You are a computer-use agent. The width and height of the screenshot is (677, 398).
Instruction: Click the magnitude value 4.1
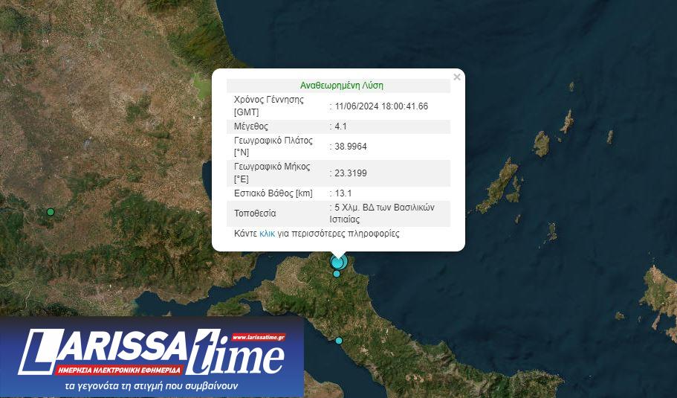tap(341, 126)
